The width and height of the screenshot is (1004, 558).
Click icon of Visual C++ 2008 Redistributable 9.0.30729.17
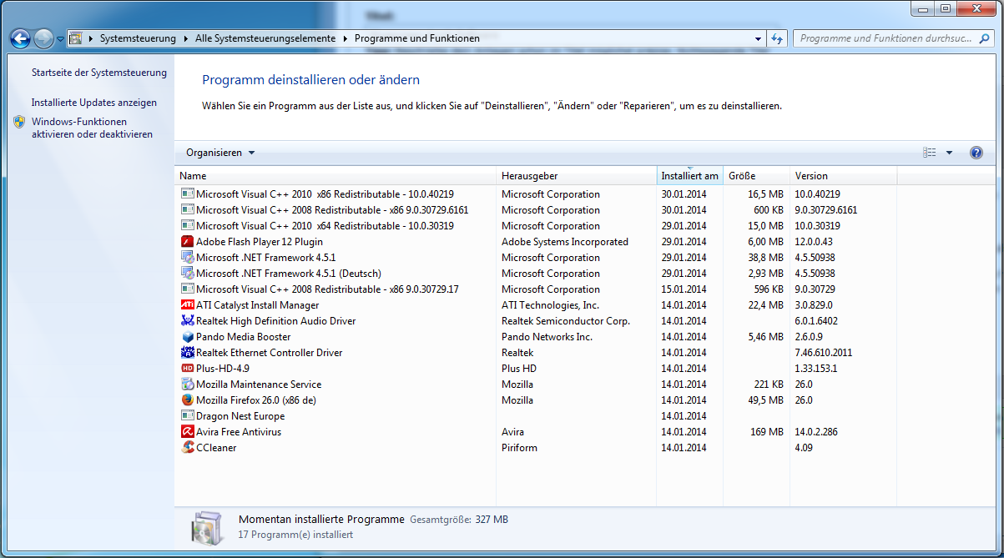coord(188,289)
